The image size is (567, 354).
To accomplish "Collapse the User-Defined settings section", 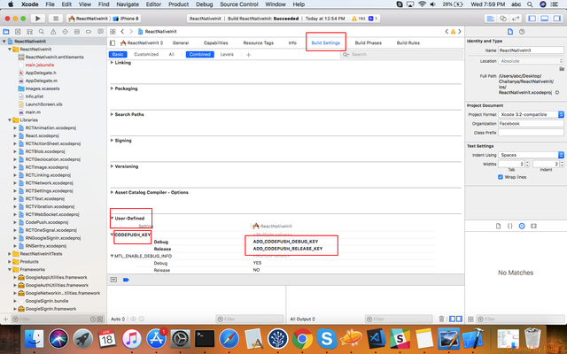I will 113,219.
